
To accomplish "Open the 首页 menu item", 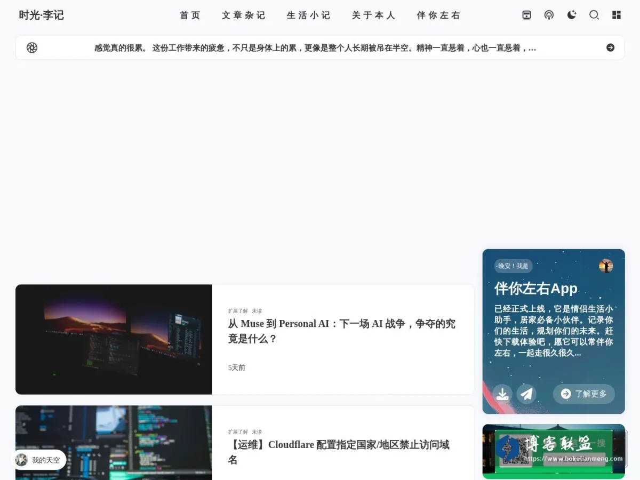I will pyautogui.click(x=190, y=15).
